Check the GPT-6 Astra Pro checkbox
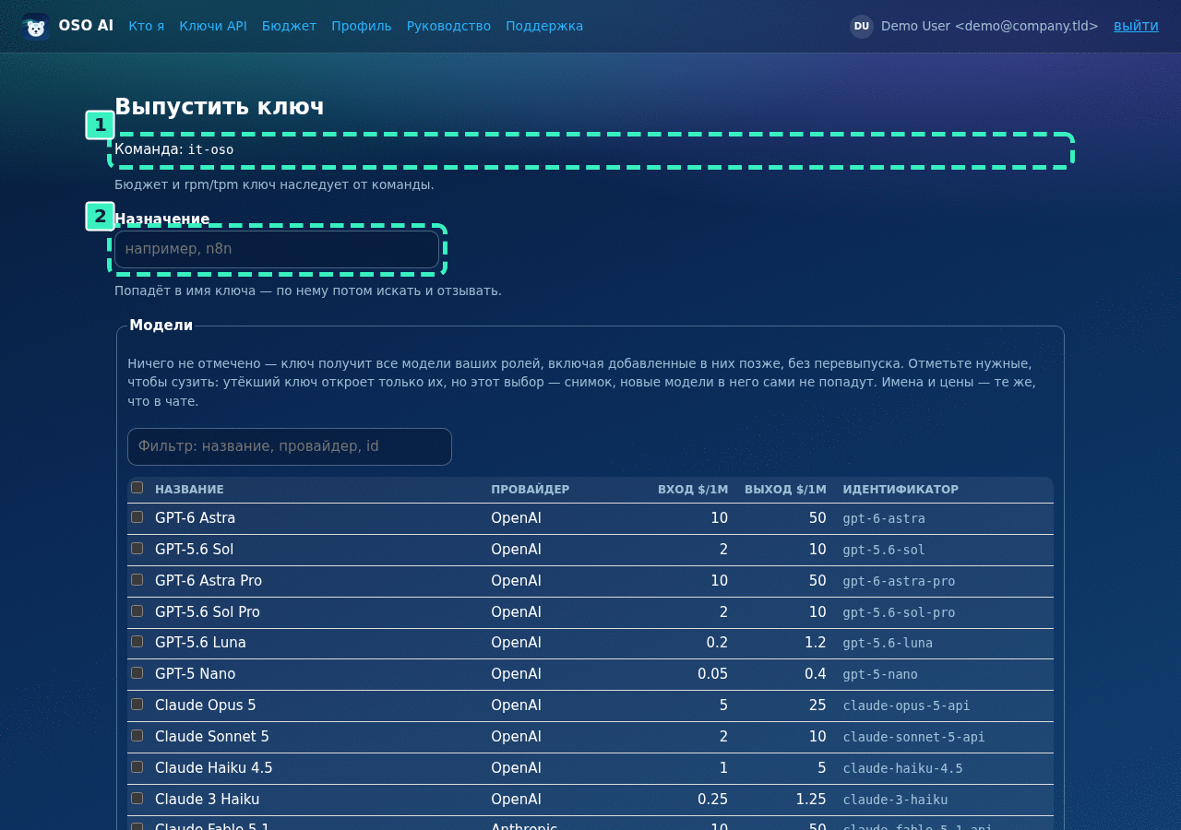Image resolution: width=1181 pixels, height=830 pixels. coord(137,580)
